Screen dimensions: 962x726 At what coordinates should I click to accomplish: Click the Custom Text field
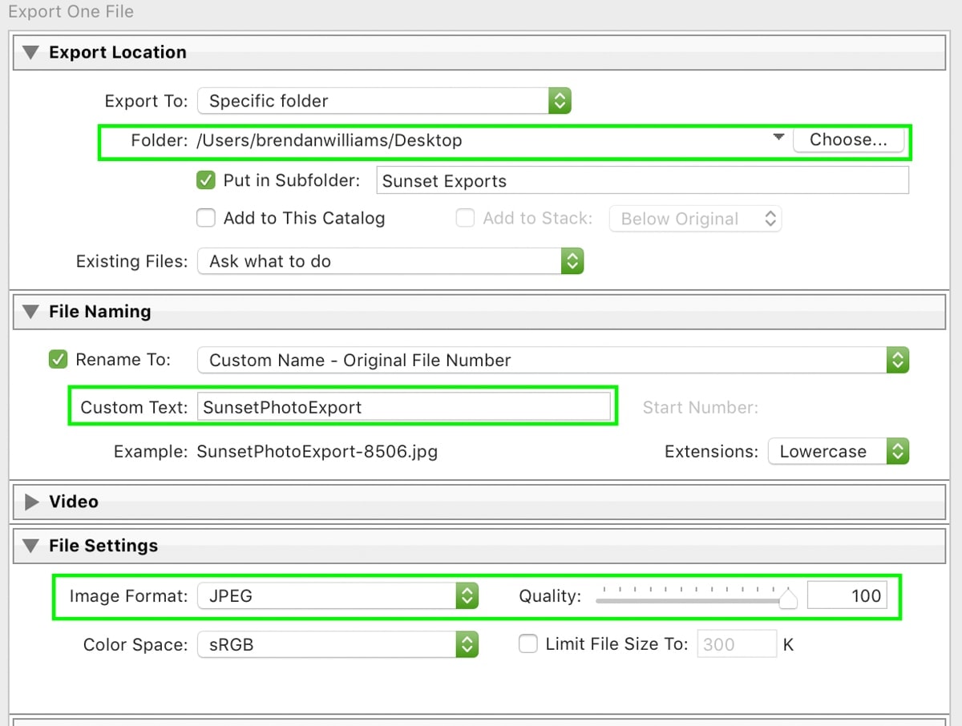pos(403,407)
